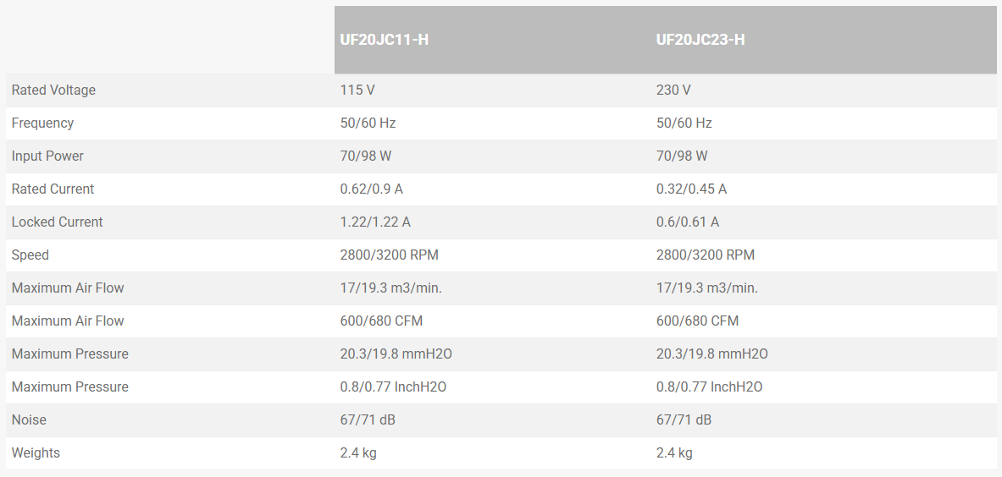
Task: Click the 0.6/0.61 A locked current value
Action: pos(688,222)
